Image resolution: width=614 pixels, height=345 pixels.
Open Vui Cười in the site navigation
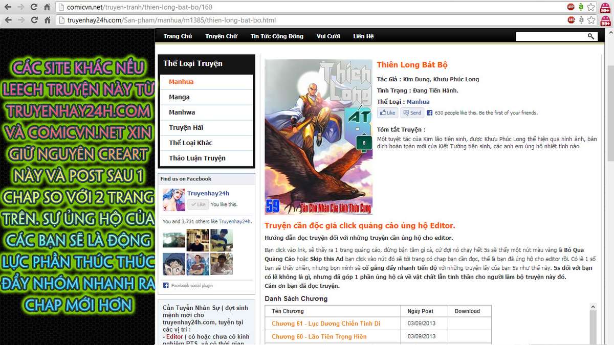[x=328, y=36]
